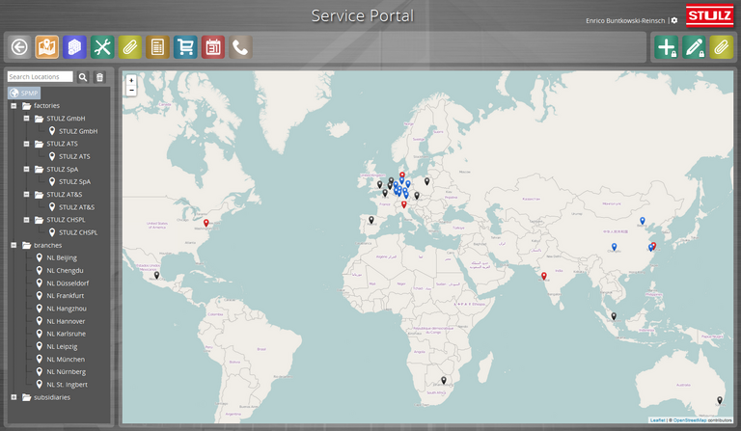Collapse the factories folder

click(14, 106)
